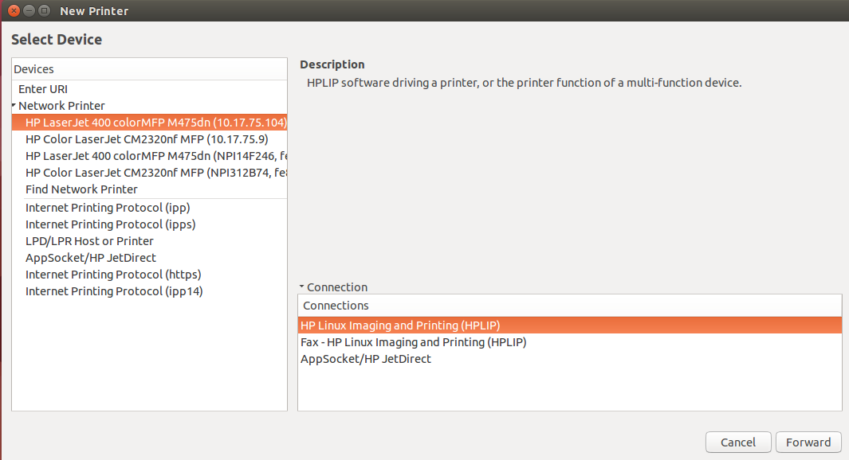This screenshot has height=460, width=849.
Task: Select Internet Printing Protocol (ipp14)
Action: coord(114,290)
